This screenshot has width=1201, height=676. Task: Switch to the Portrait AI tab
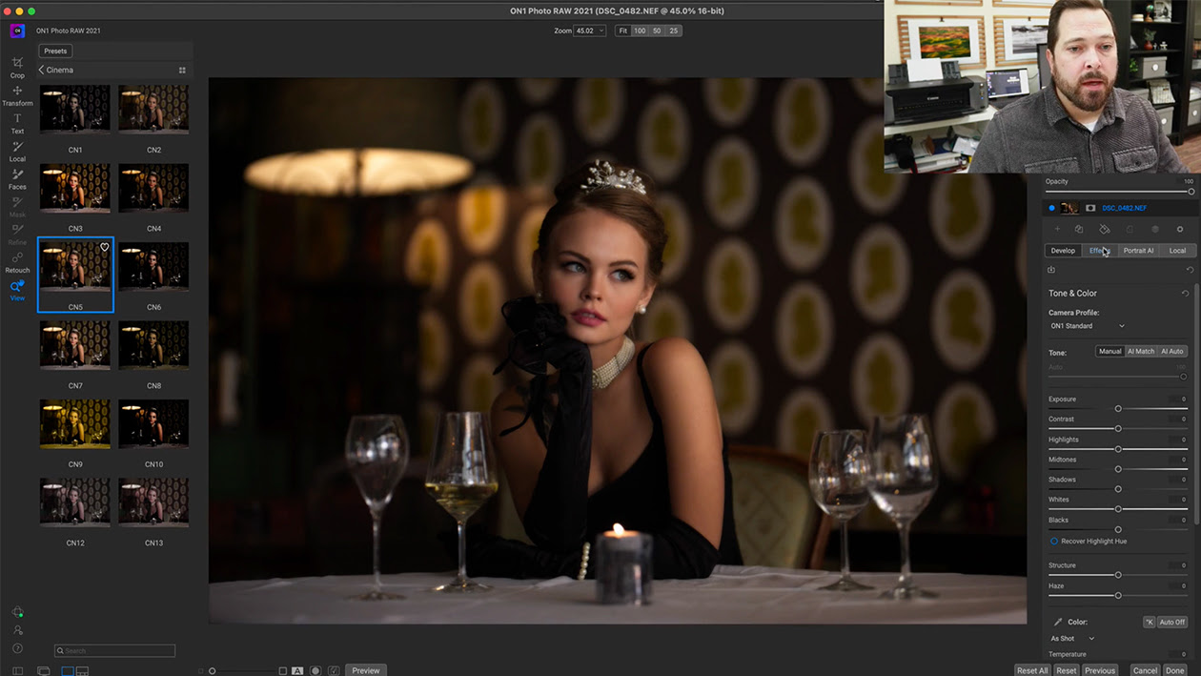(1138, 251)
